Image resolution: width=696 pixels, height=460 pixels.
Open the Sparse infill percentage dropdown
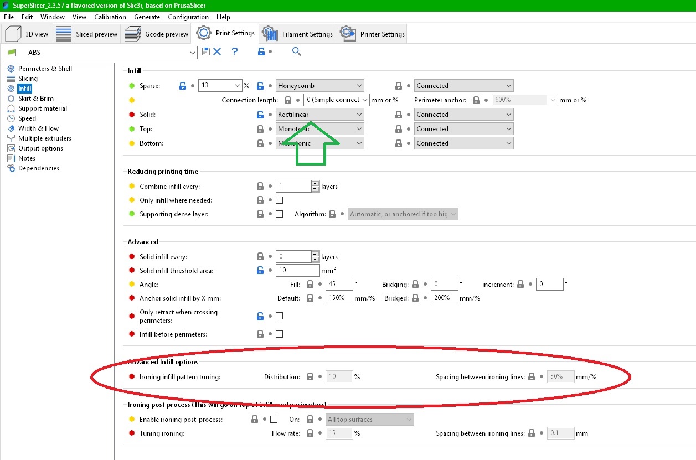(220, 86)
